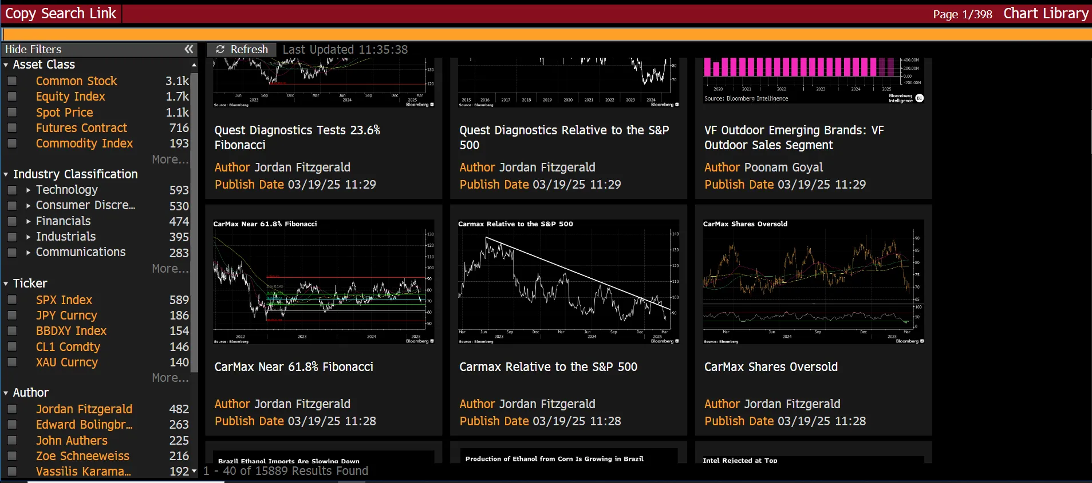Check the Spot Price filter box
This screenshot has width=1092, height=483.
click(x=12, y=113)
